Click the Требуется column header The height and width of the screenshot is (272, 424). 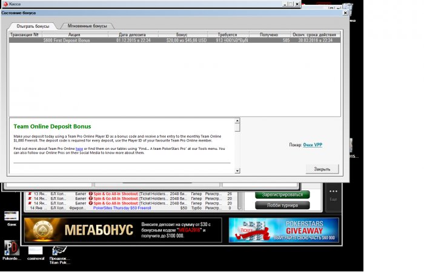[227, 34]
